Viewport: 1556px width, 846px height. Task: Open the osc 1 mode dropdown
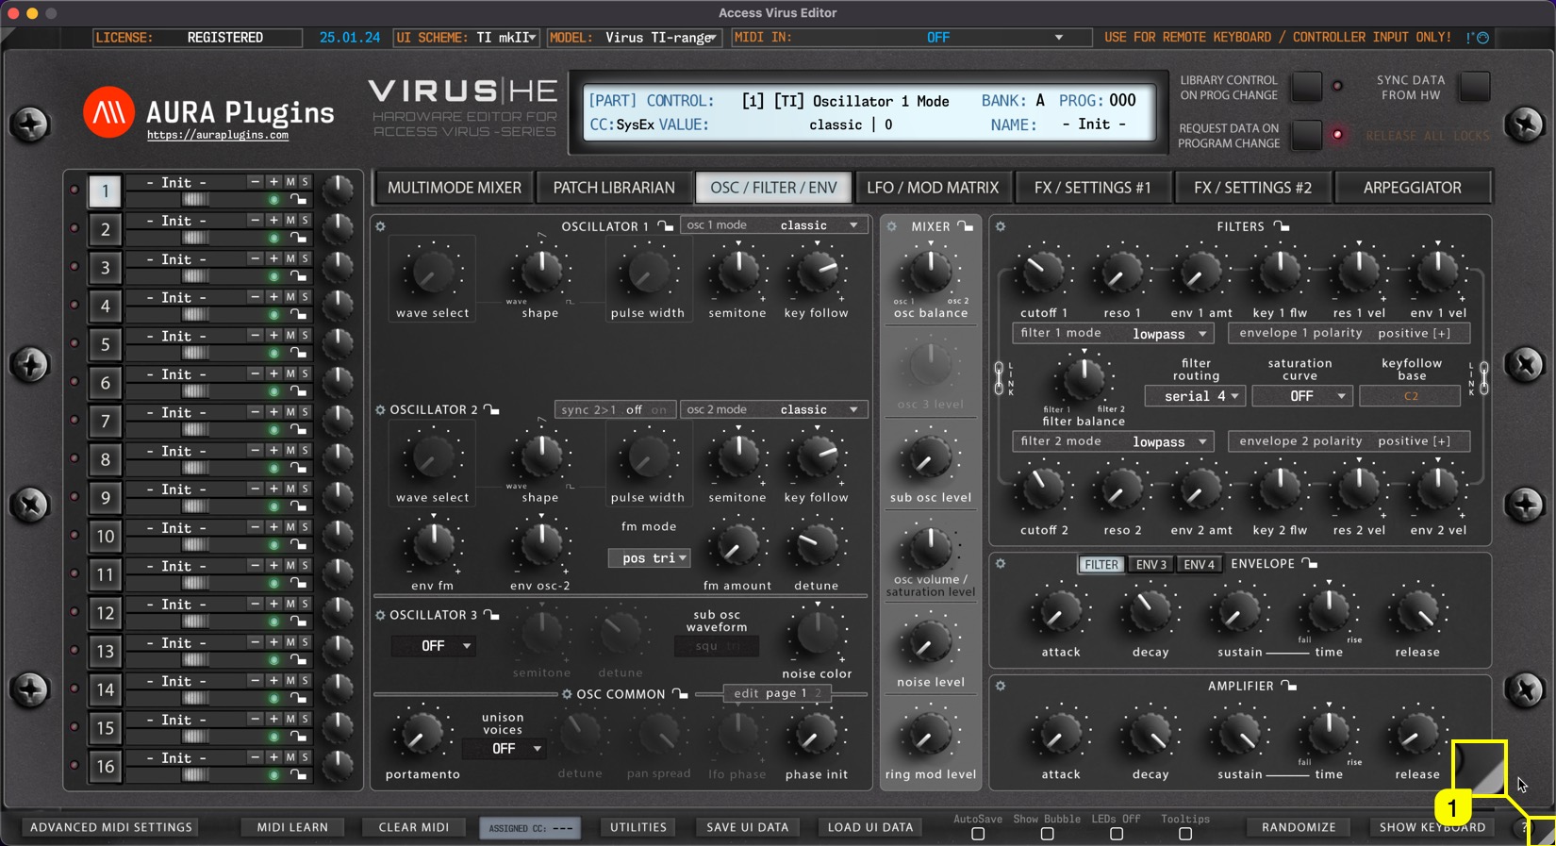tap(773, 225)
